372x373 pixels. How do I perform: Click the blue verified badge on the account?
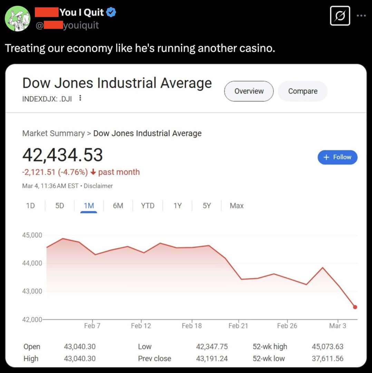[x=110, y=12]
